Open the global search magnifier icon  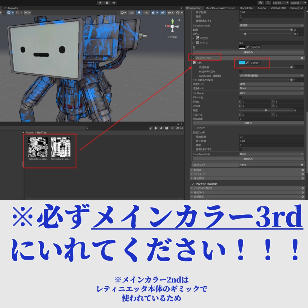tap(268, 3)
